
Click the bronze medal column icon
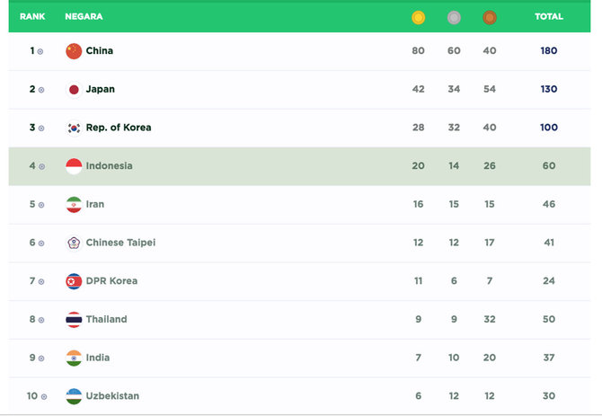click(x=490, y=18)
